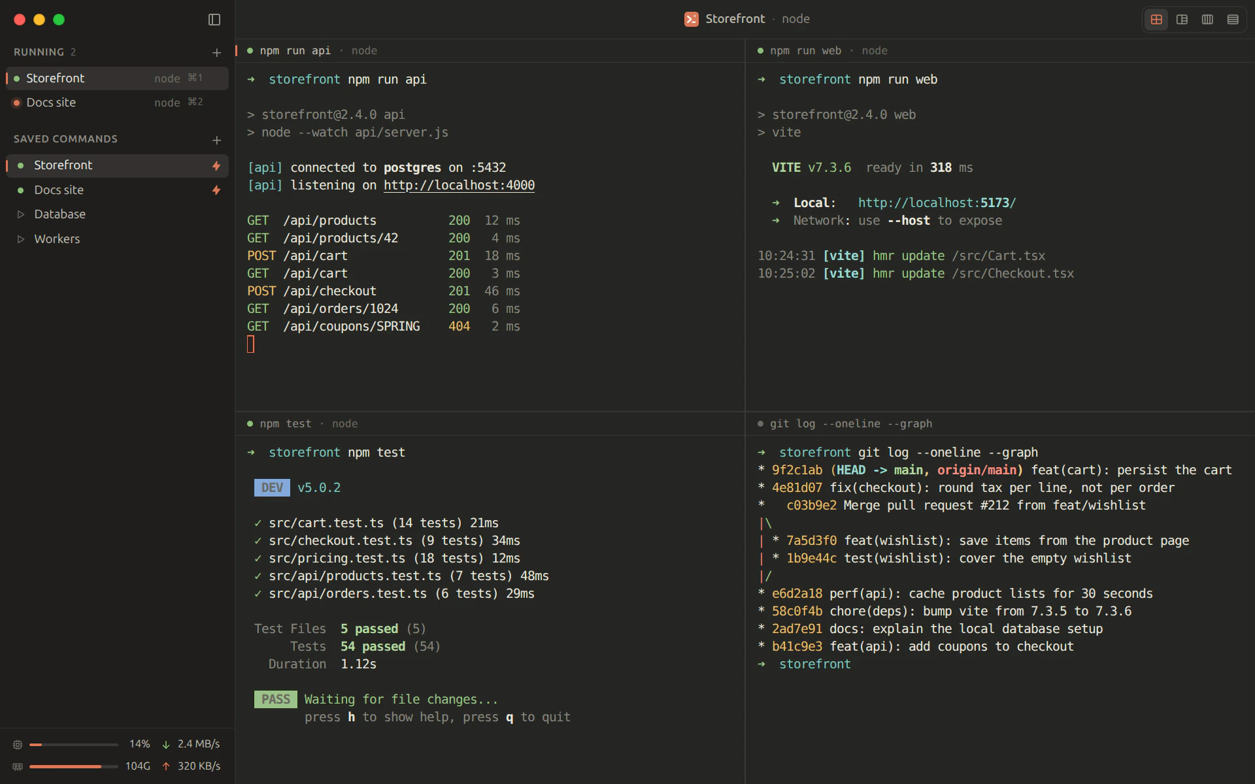Click the '2.4 MB/s' download rate
Viewport: 1255px width, 784px height.
(199, 744)
